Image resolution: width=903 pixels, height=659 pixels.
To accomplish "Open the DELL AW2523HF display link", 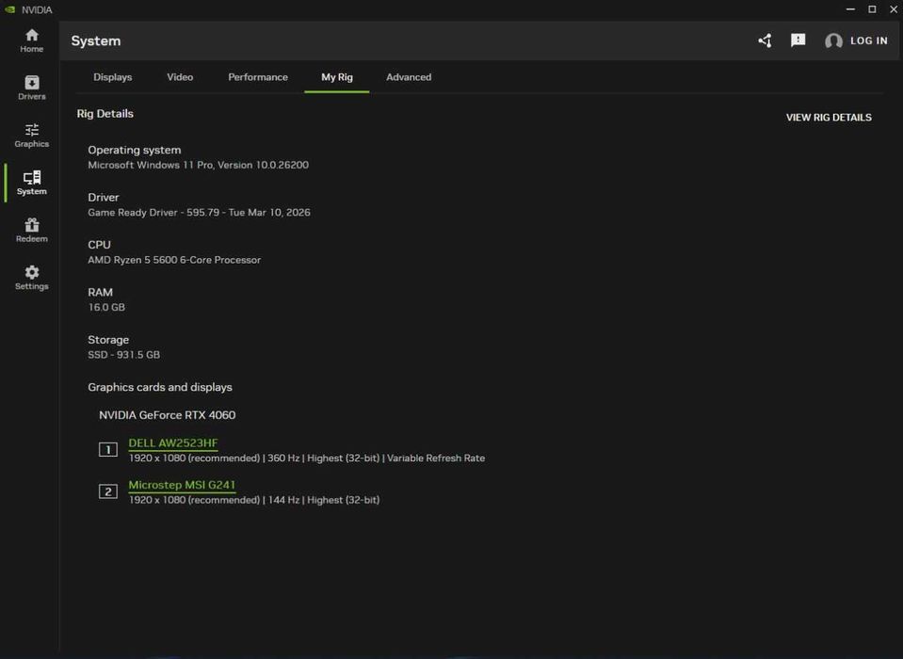I will pyautogui.click(x=173, y=442).
